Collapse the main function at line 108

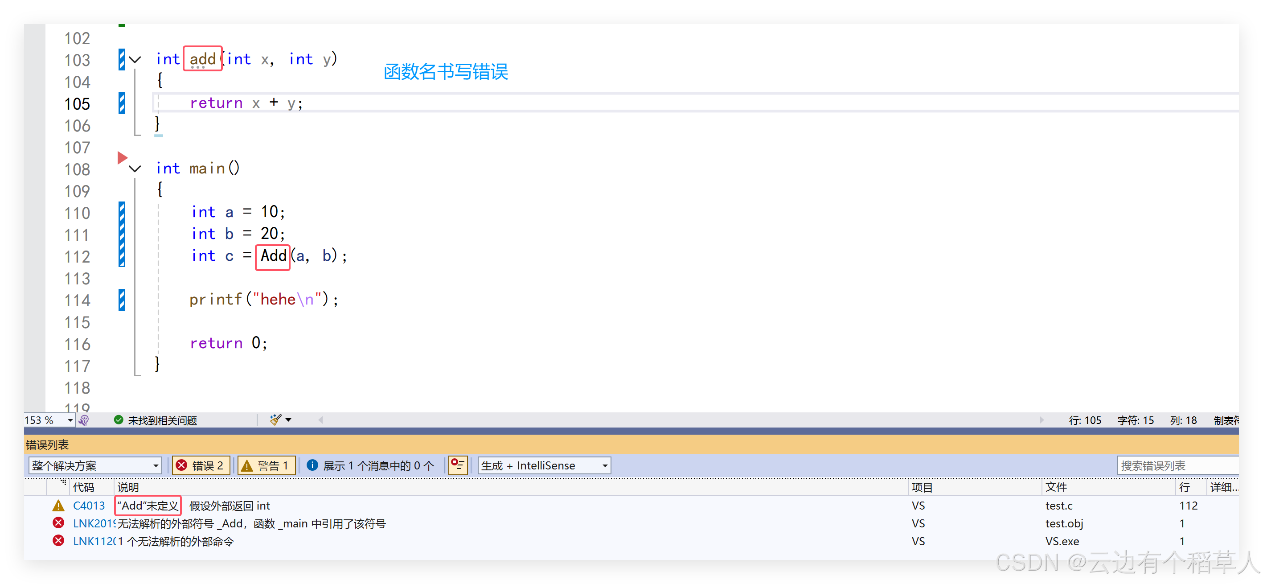(135, 169)
